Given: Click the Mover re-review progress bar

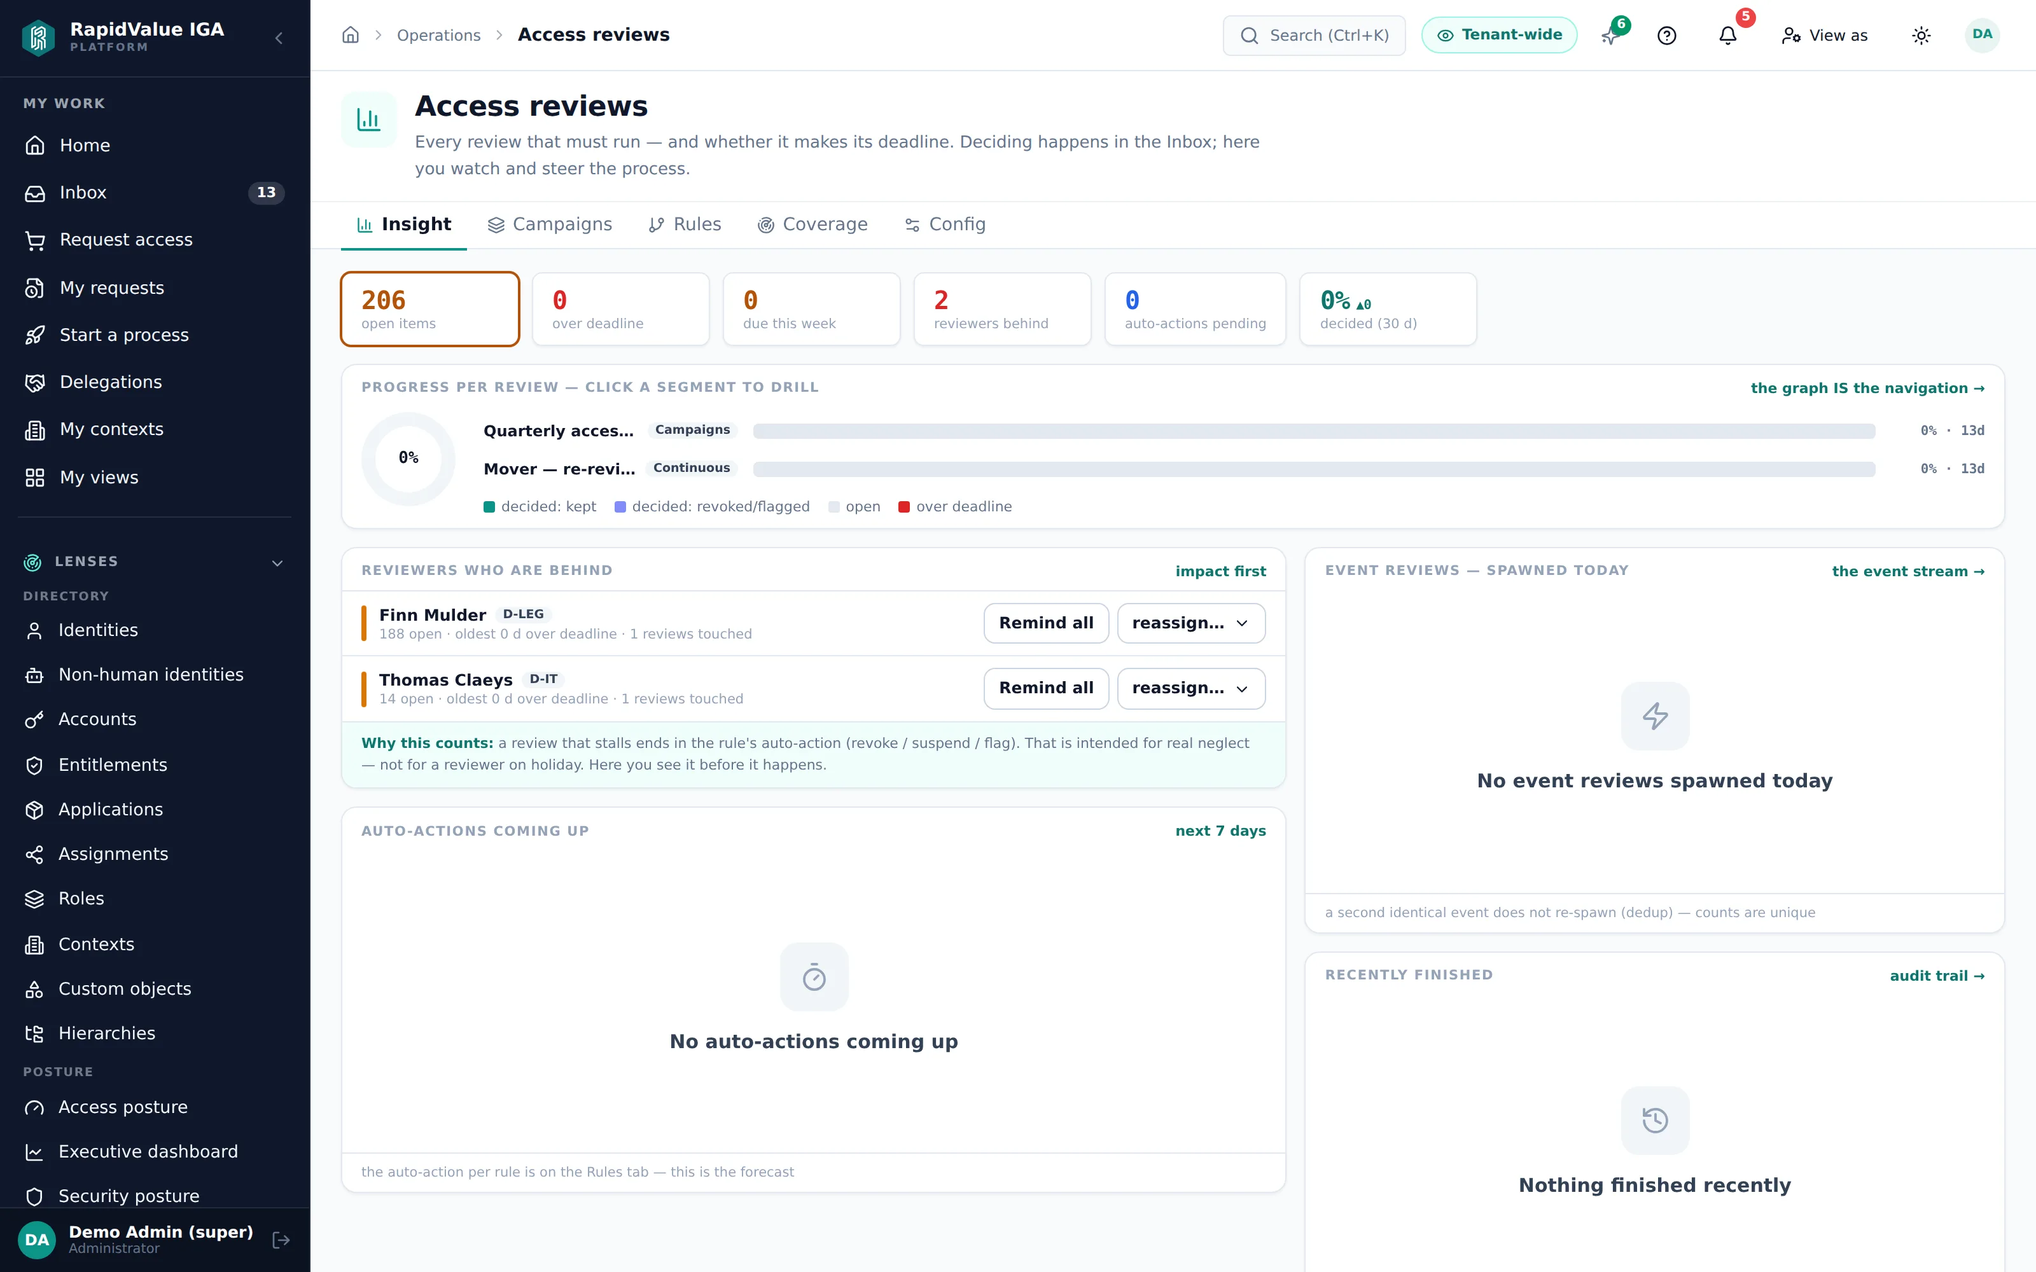Looking at the screenshot, I should (1314, 469).
